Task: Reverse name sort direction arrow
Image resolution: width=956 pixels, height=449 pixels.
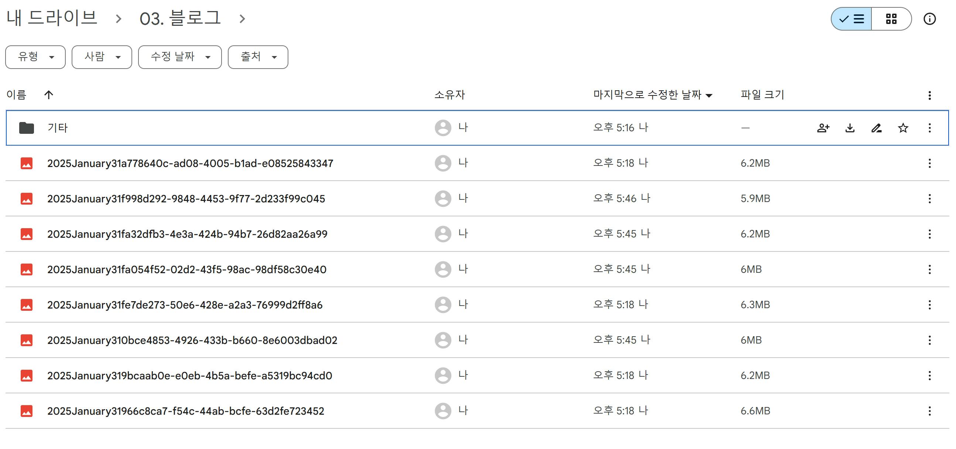Action: [49, 95]
